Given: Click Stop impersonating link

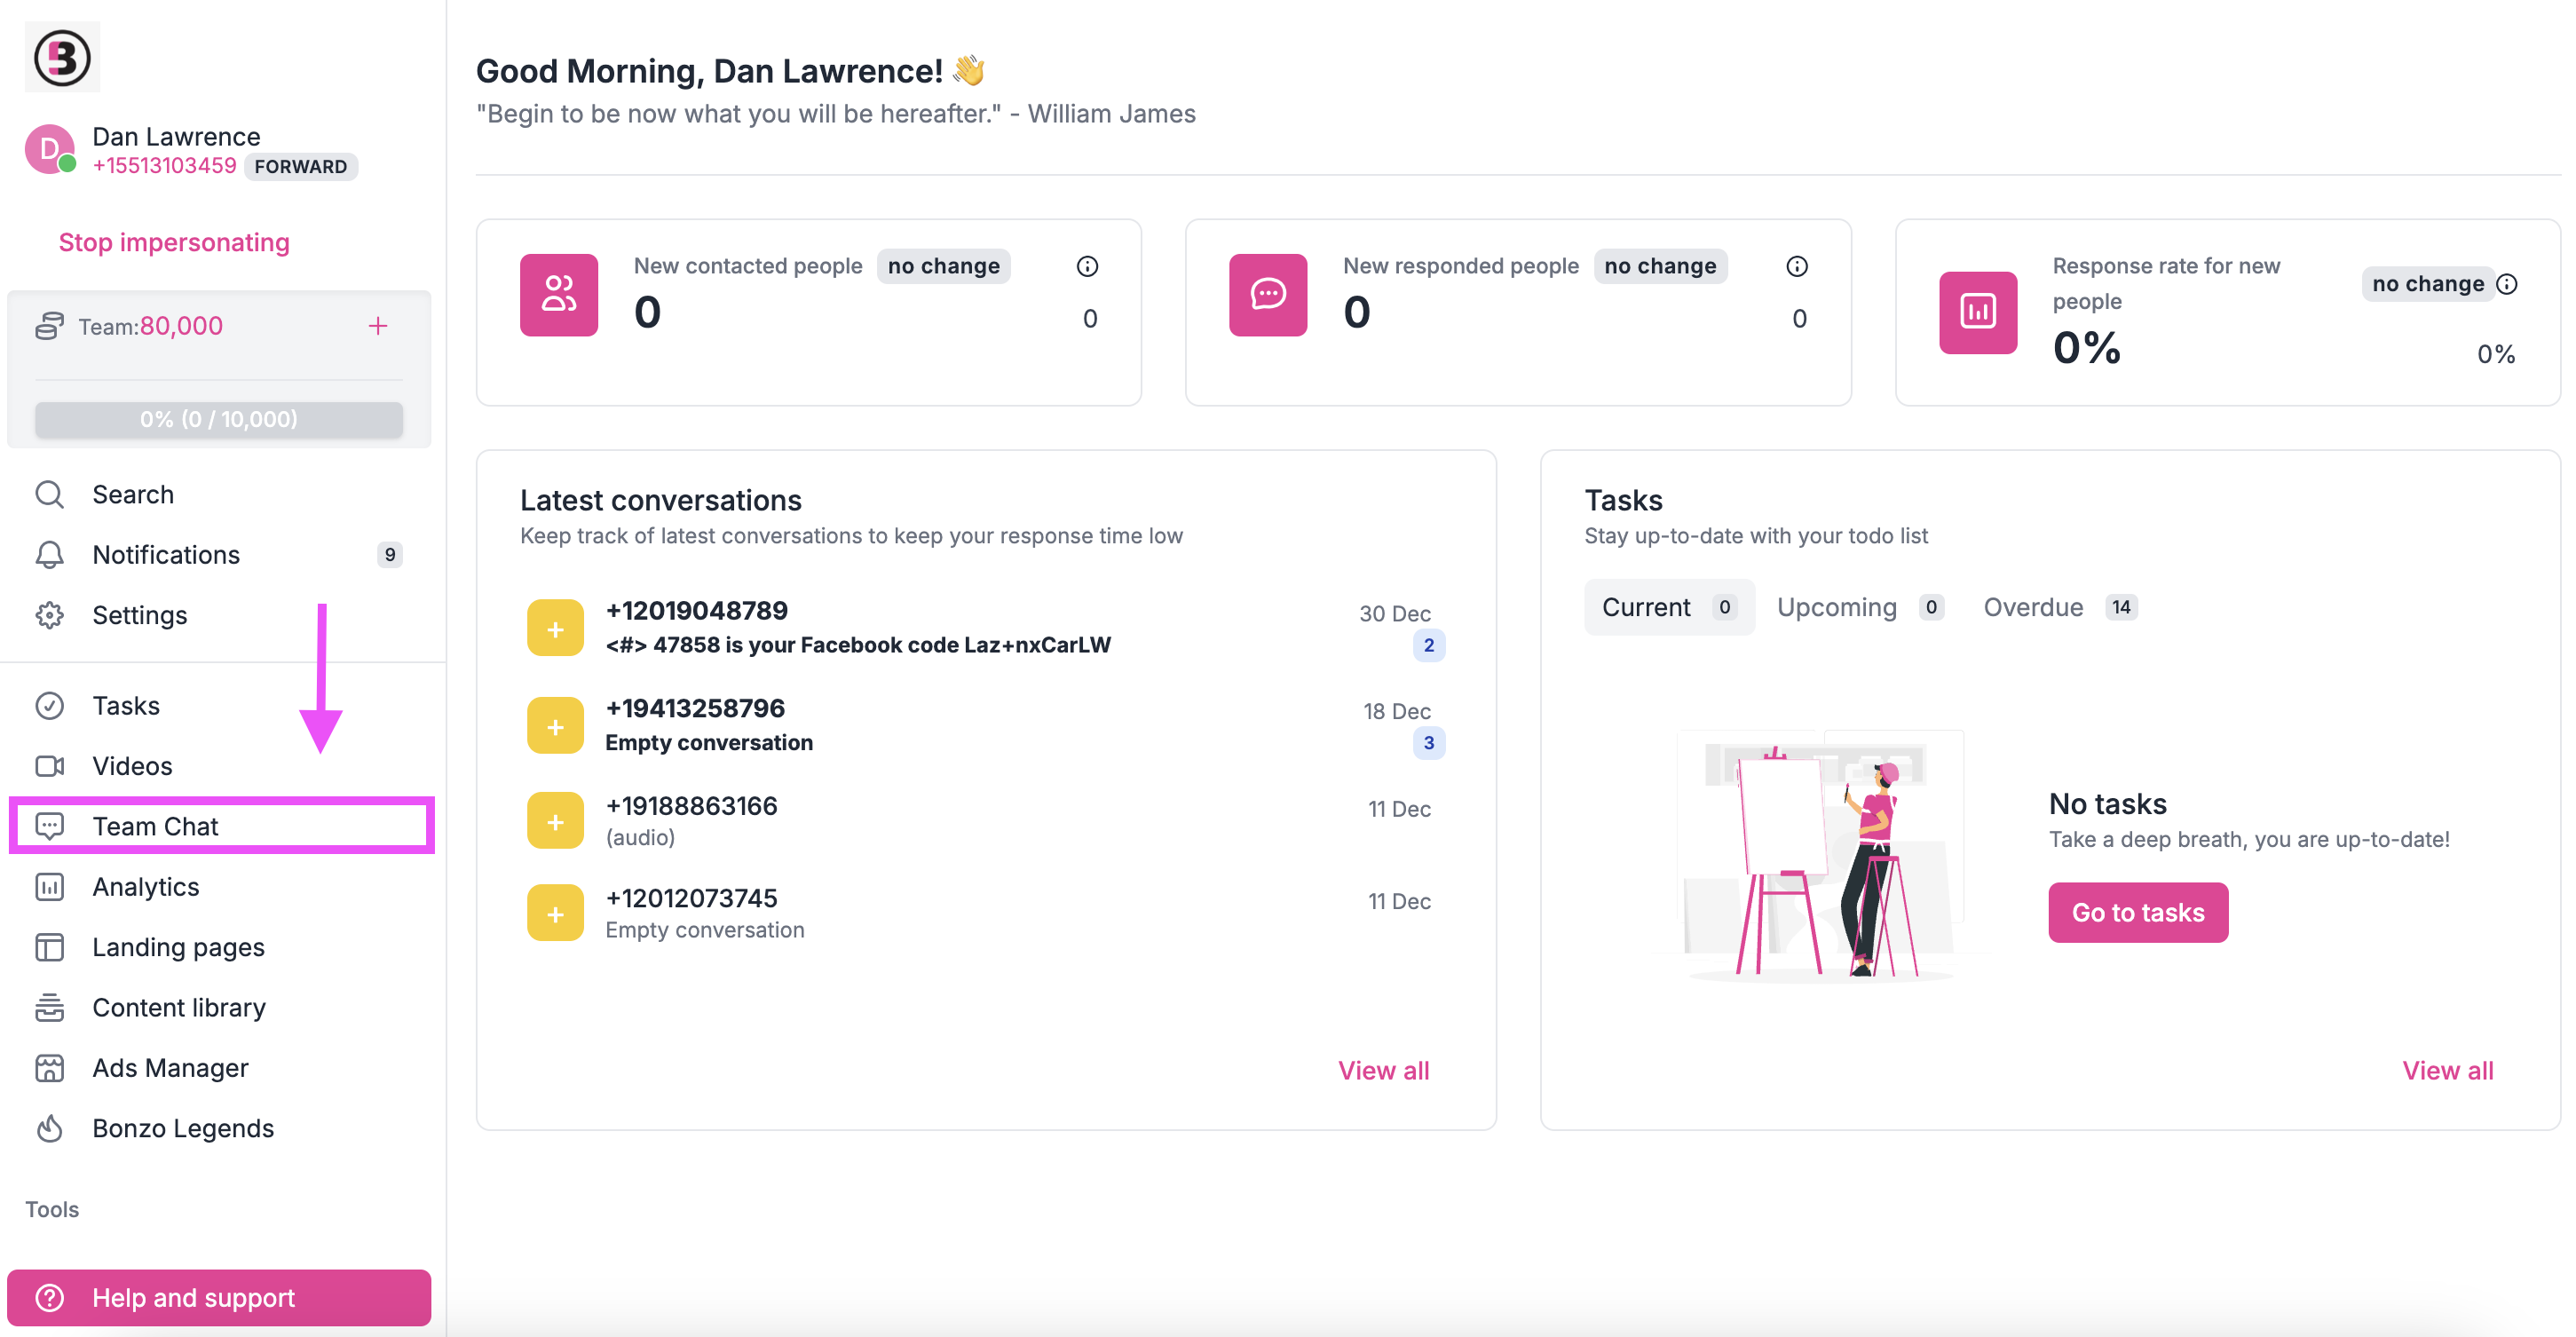Looking at the screenshot, I should [174, 242].
